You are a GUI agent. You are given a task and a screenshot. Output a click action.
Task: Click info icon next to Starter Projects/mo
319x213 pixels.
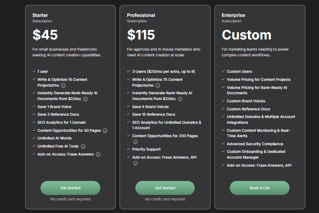click(x=63, y=85)
